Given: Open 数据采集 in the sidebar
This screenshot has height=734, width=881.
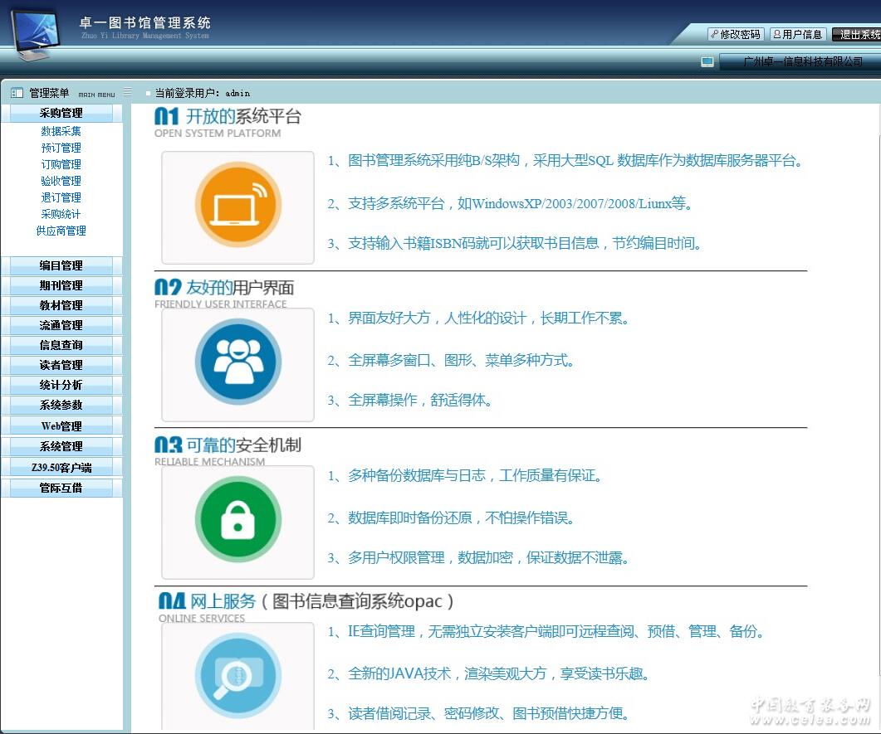Looking at the screenshot, I should tap(61, 131).
